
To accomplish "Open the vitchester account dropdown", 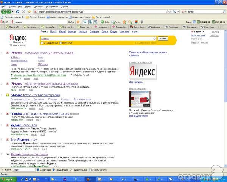I will (199, 32).
